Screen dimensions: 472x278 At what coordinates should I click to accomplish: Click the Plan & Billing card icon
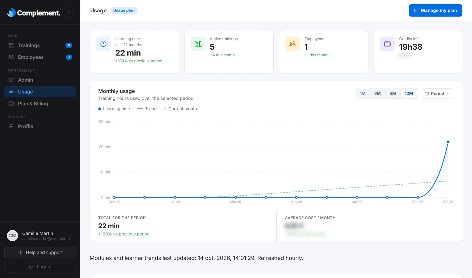[11, 104]
